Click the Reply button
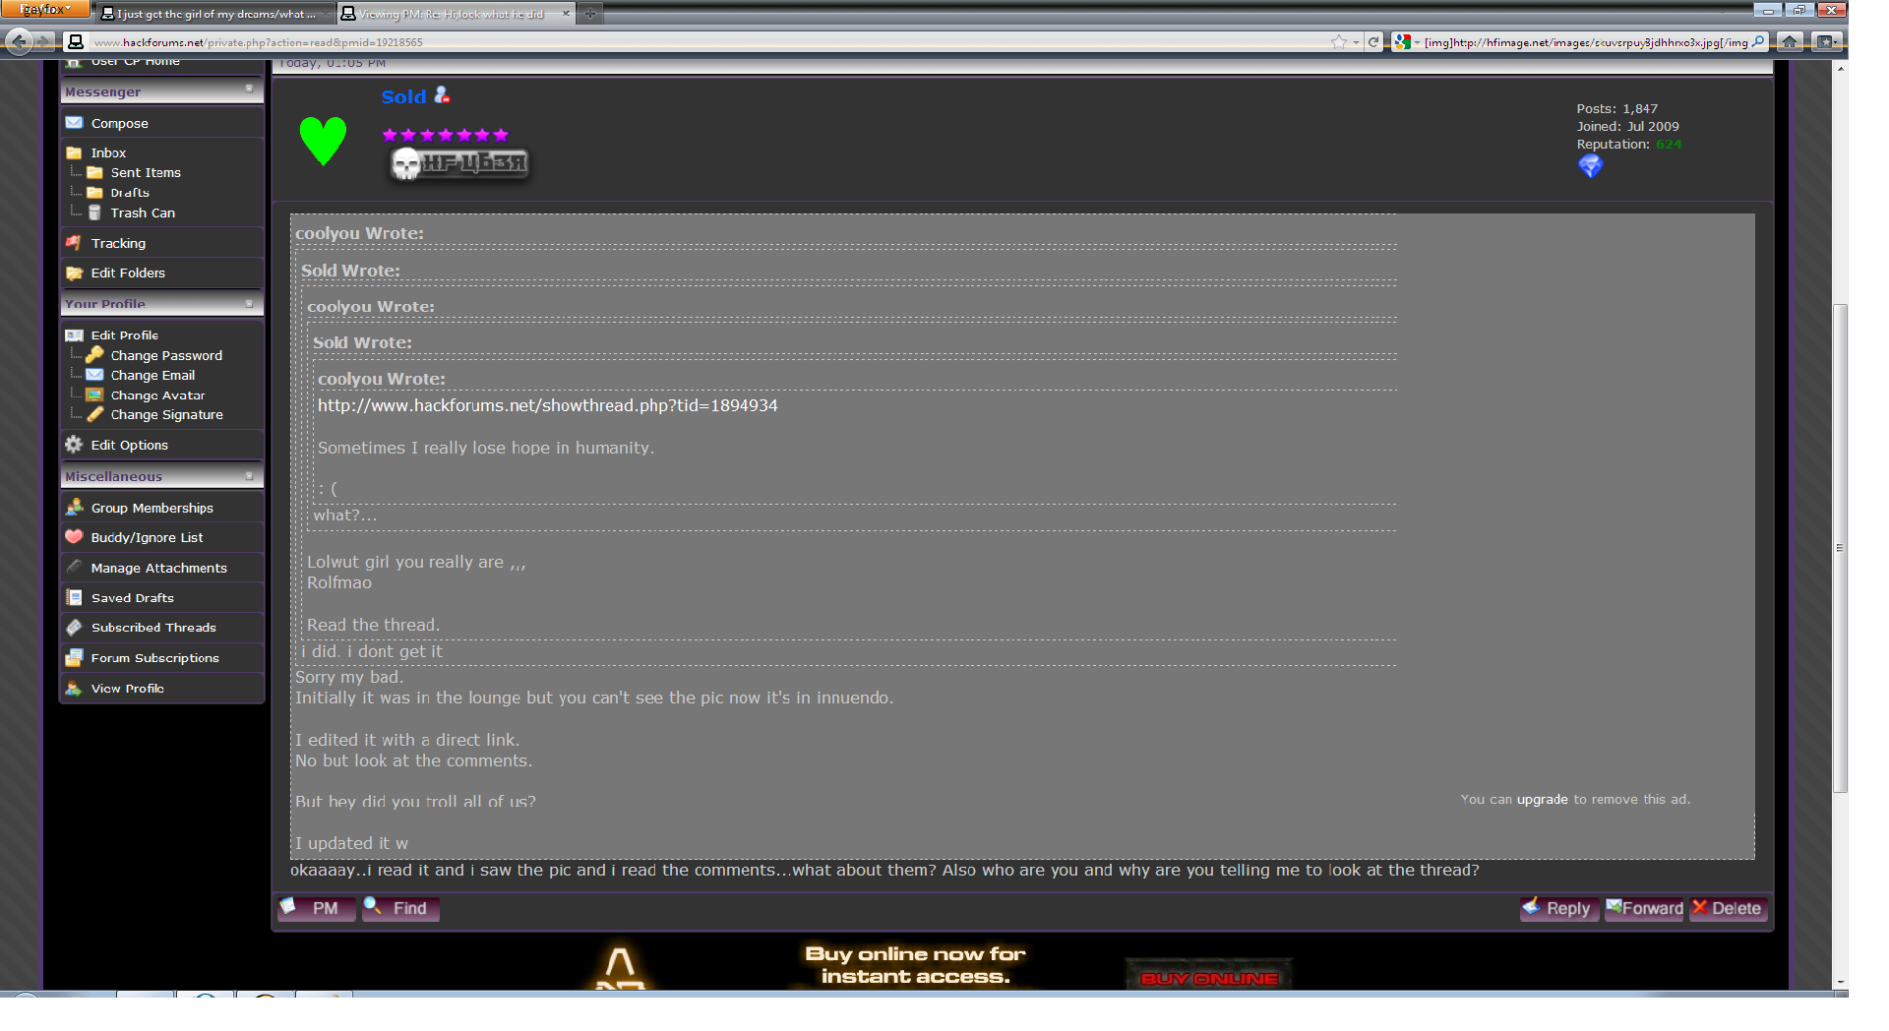This screenshot has height=1031, width=1889. [1558, 908]
